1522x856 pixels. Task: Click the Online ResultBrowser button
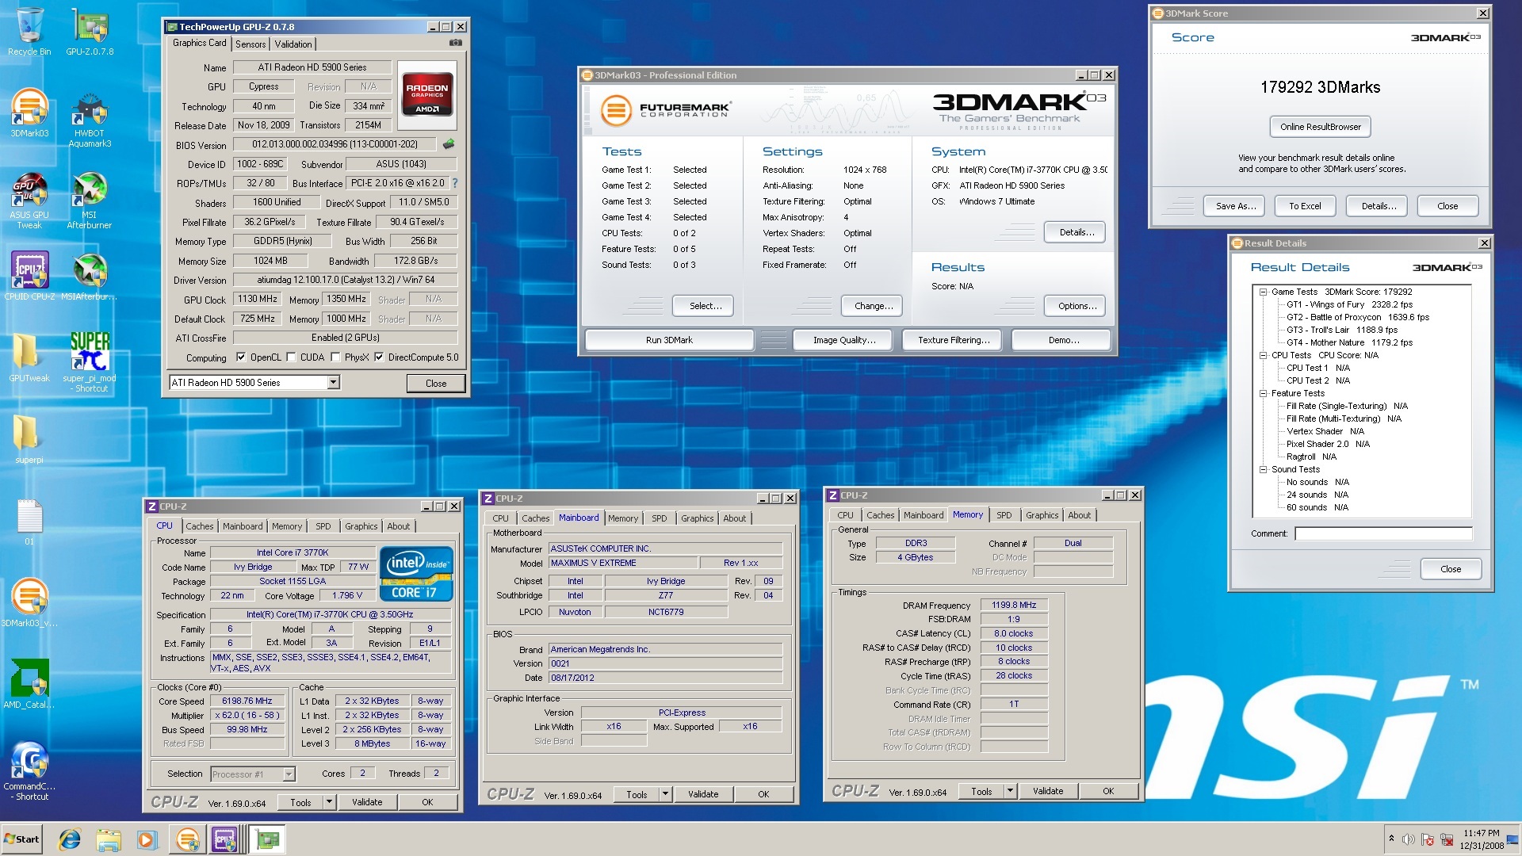1321,127
